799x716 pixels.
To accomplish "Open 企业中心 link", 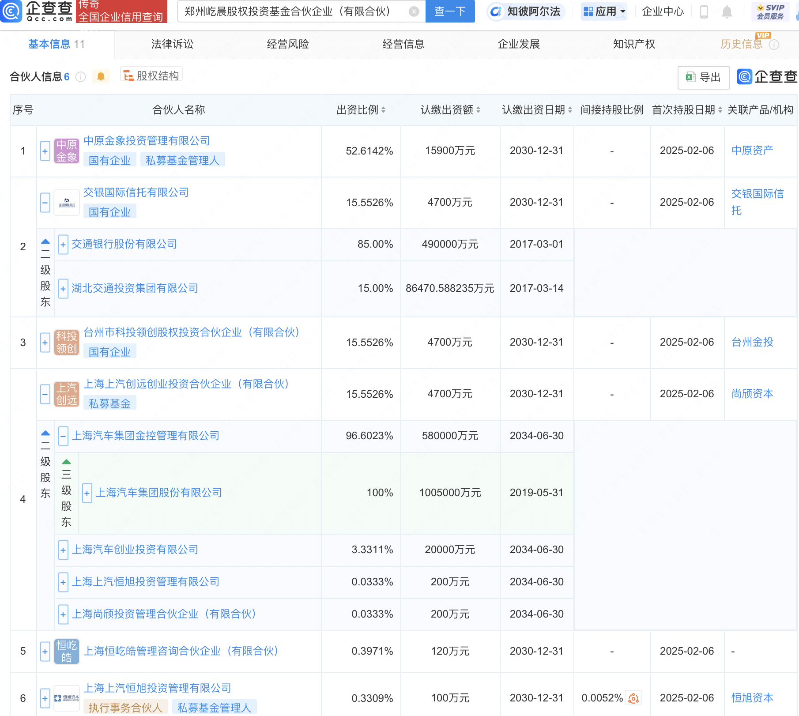I will [663, 11].
